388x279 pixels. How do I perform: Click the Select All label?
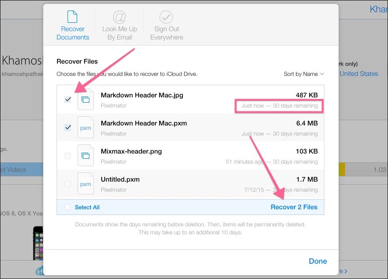[x=87, y=207]
